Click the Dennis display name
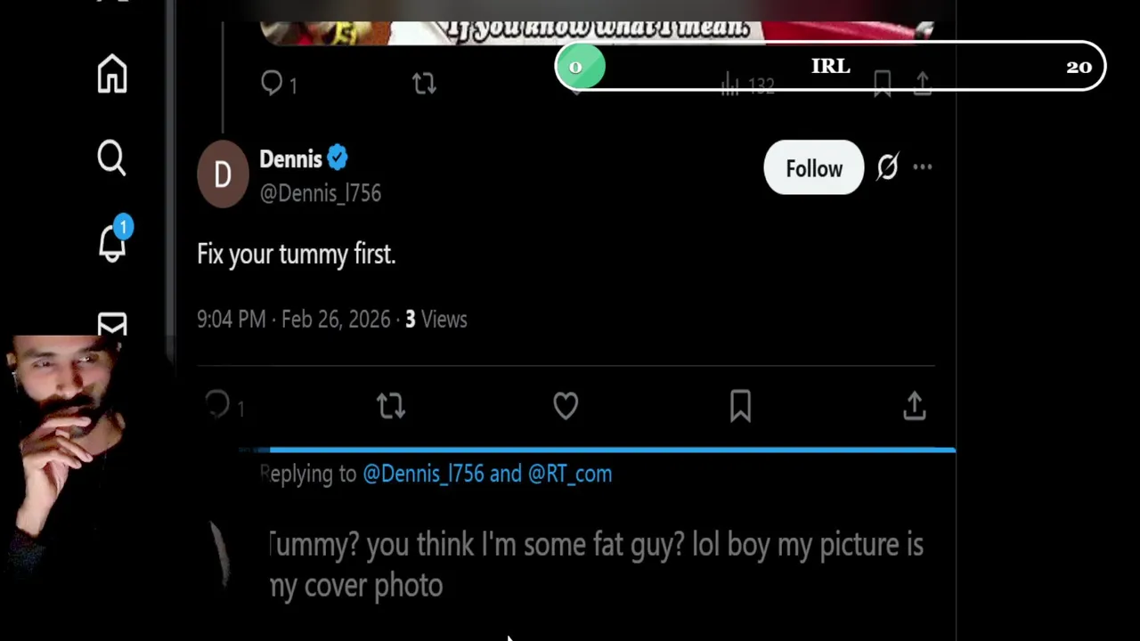Image resolution: width=1140 pixels, height=641 pixels. pyautogui.click(x=290, y=159)
